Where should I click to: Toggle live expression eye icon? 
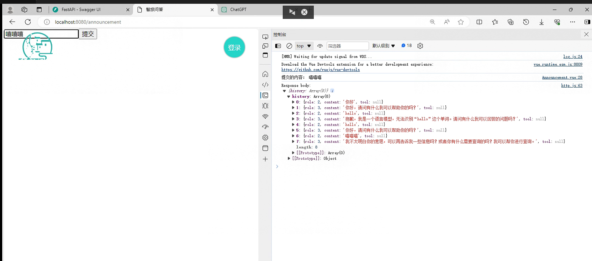[320, 46]
